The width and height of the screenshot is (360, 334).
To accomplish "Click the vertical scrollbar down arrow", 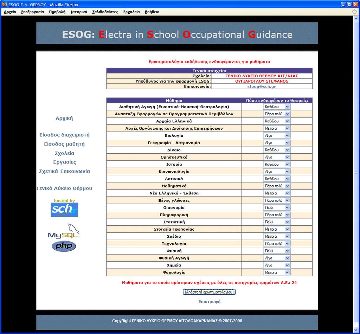I will pos(356,330).
